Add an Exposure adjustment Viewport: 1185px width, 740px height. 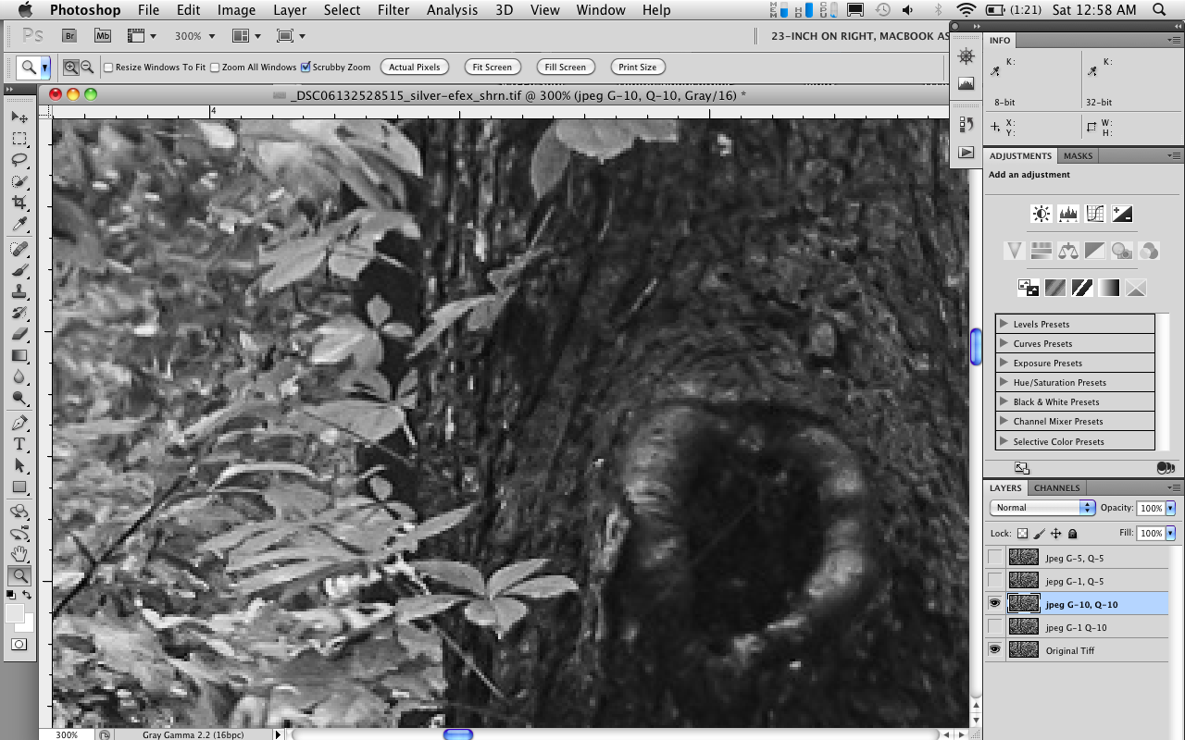tap(1122, 214)
